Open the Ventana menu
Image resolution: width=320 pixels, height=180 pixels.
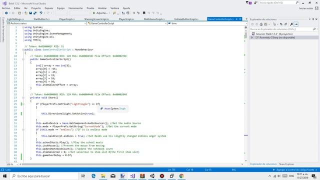tap(114, 8)
